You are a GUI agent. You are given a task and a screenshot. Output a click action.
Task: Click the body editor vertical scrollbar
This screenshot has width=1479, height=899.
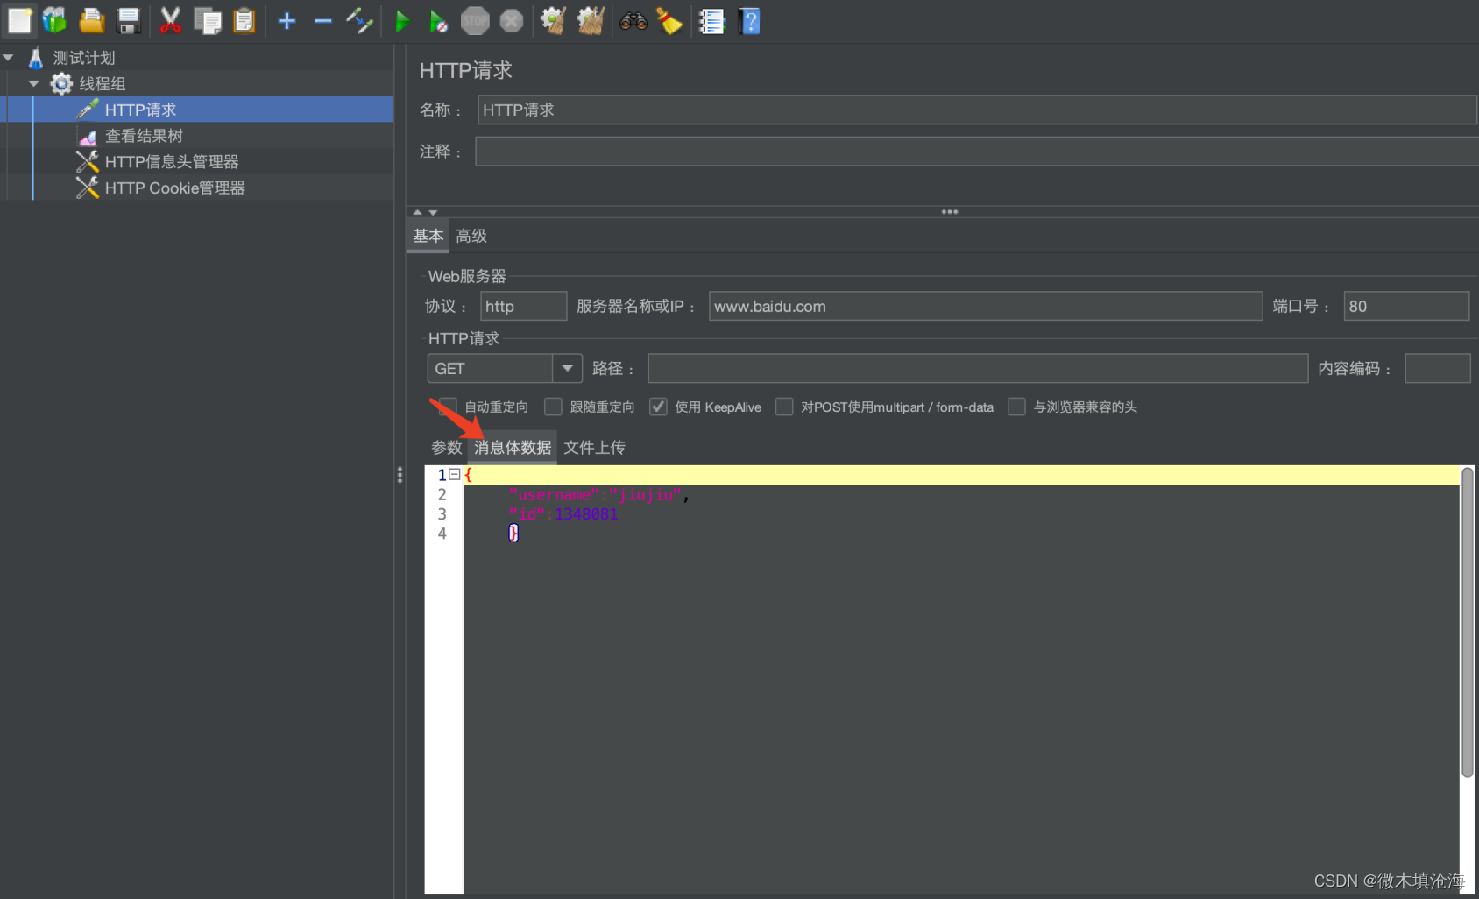tap(1468, 622)
